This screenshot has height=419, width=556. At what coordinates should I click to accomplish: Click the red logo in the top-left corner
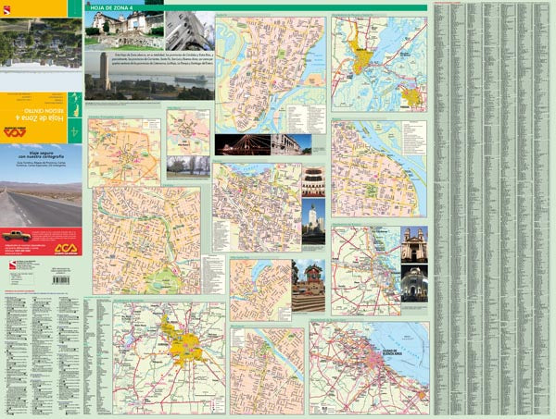pos(7,7)
